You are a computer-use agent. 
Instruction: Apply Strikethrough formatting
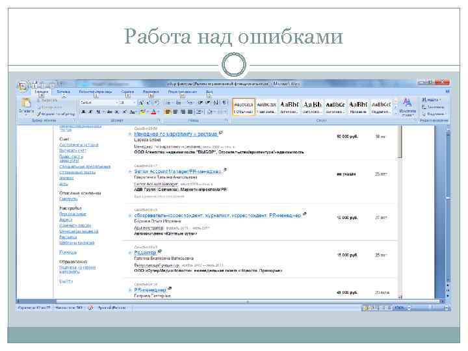[110, 112]
